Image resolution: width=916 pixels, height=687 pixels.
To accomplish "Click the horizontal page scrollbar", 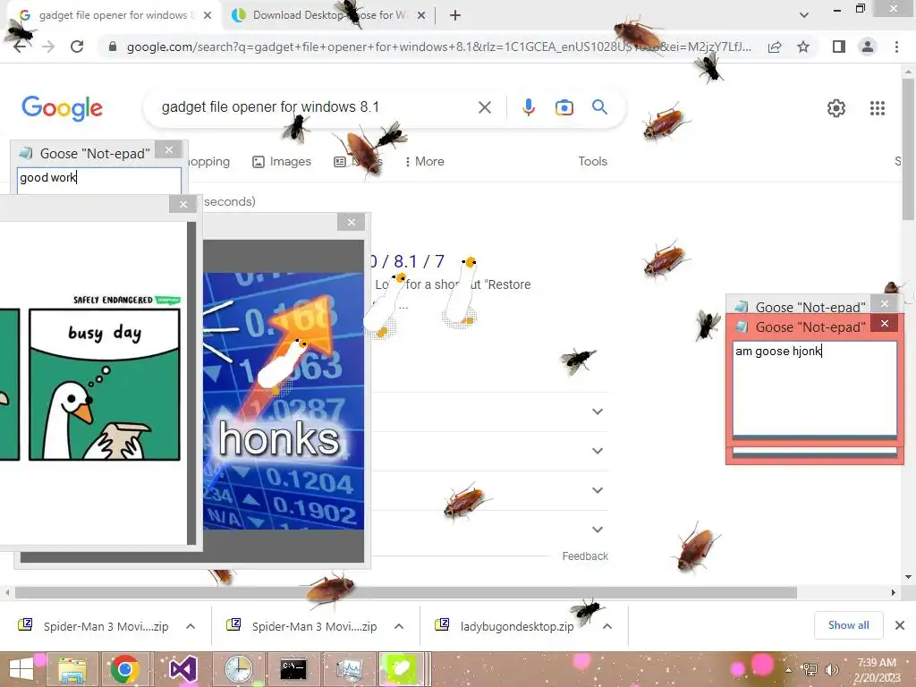I will (406, 592).
